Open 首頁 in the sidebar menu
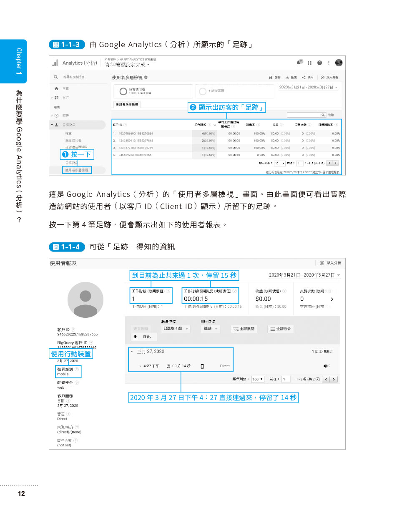 (x=65, y=88)
